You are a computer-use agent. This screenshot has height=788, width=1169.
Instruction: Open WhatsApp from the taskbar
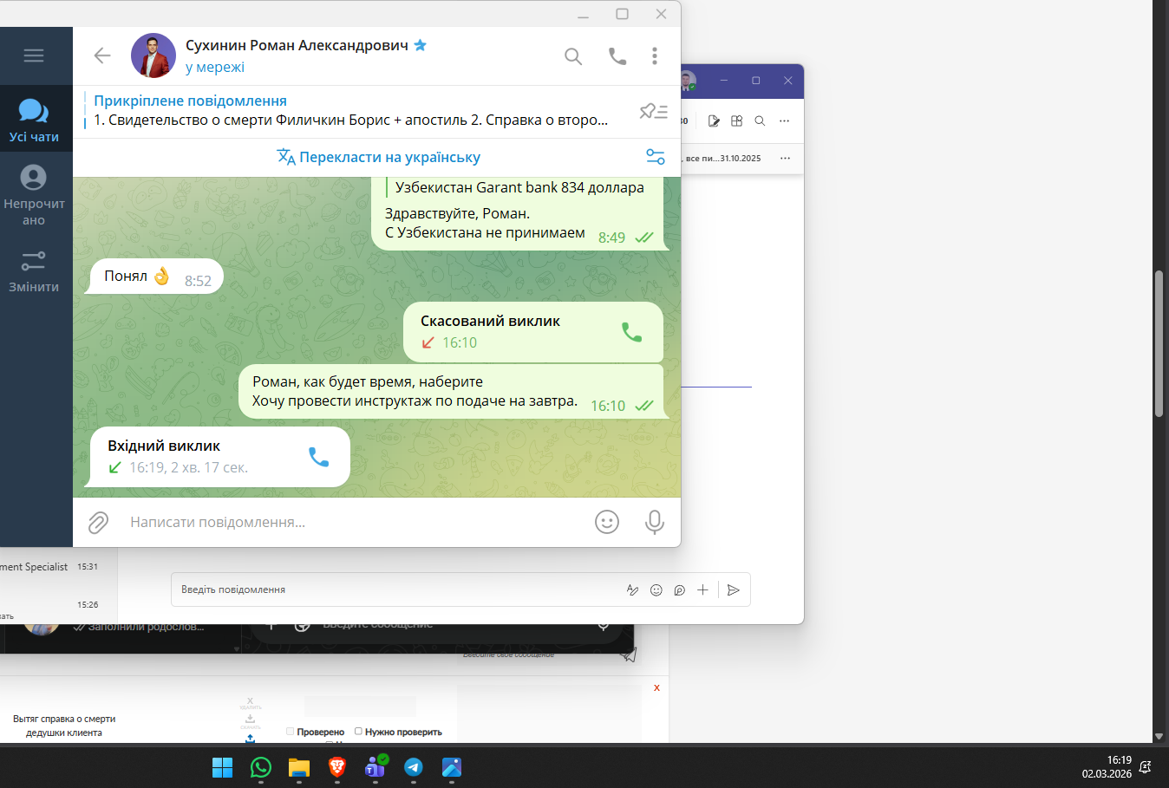261,767
